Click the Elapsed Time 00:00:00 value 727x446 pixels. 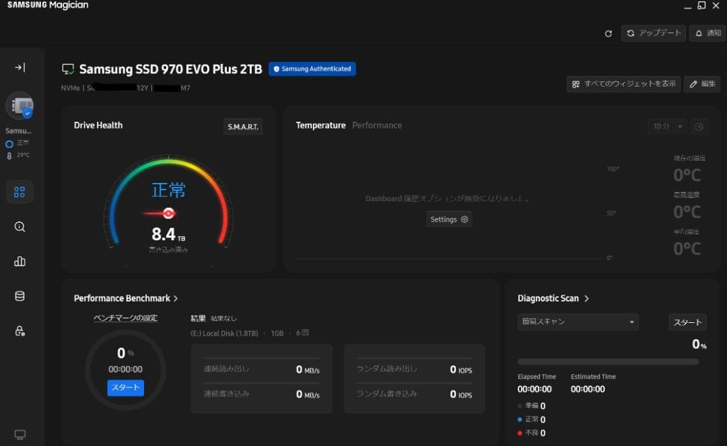point(534,389)
